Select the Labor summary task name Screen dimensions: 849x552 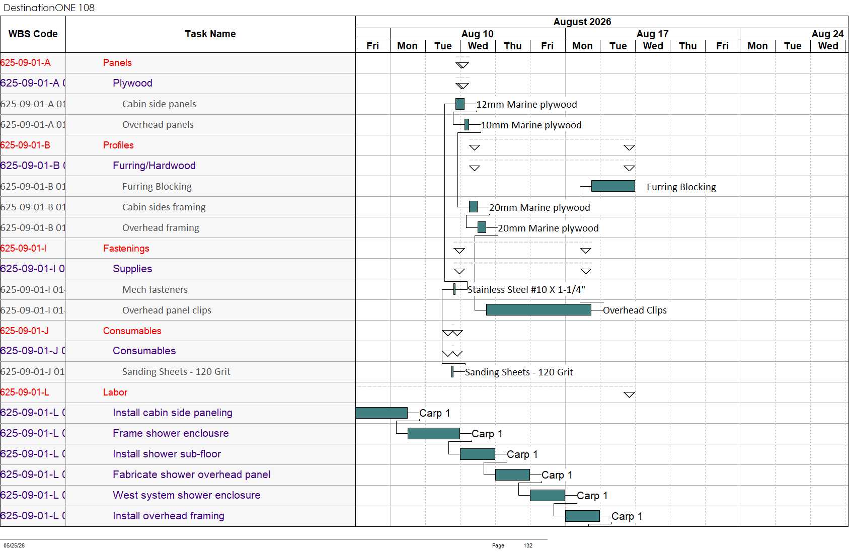coord(115,392)
